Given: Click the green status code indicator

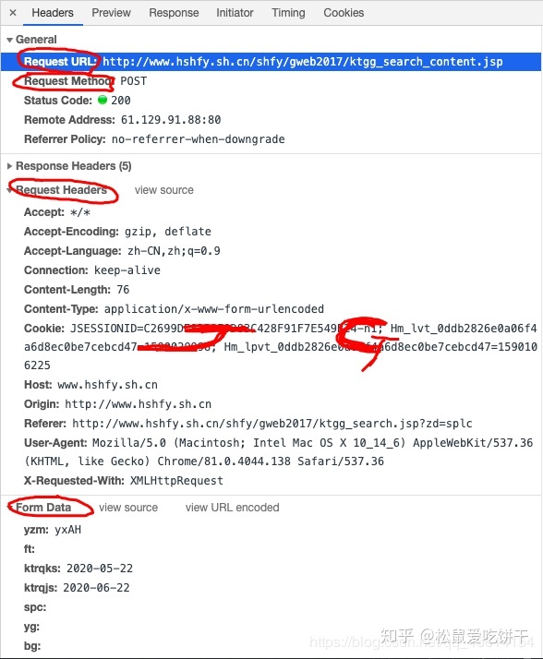Looking at the screenshot, I should [103, 100].
